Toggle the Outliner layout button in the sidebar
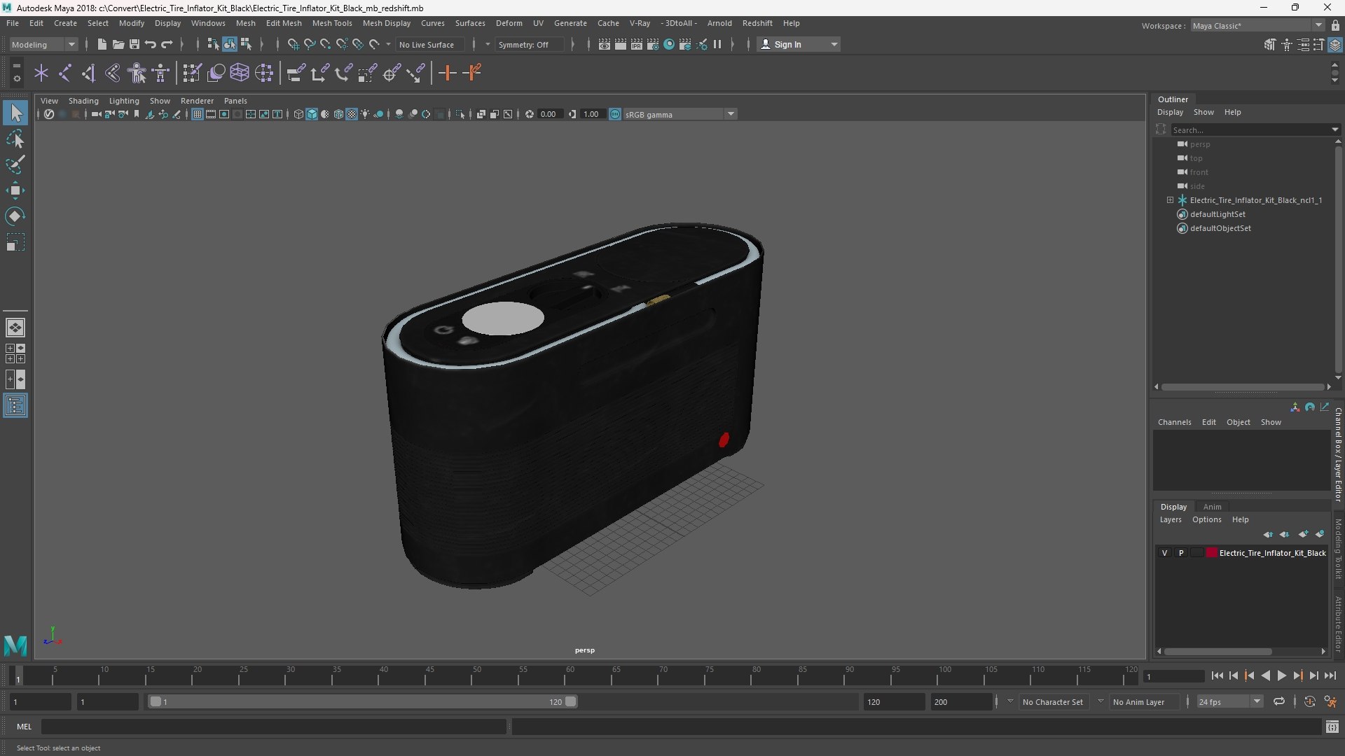 click(x=15, y=406)
